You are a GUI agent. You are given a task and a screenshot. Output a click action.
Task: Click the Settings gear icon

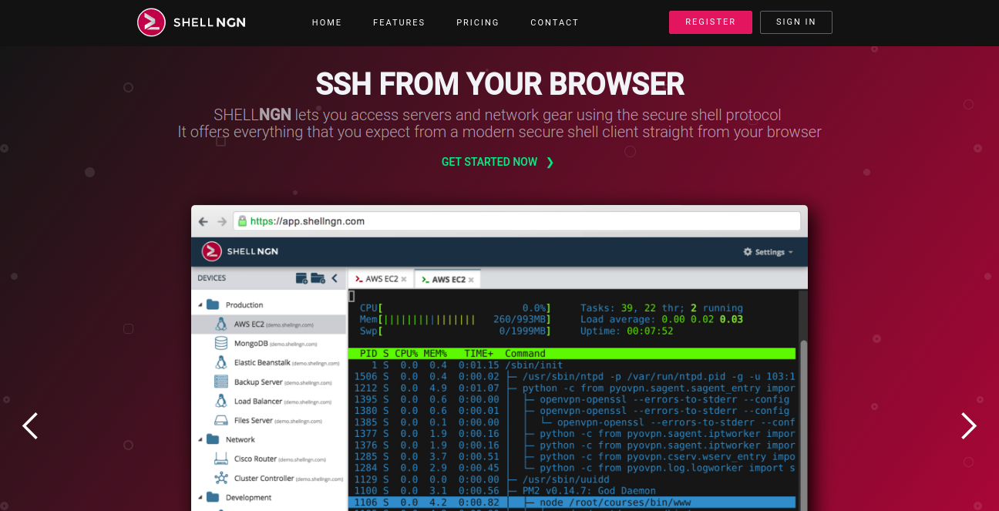747,252
